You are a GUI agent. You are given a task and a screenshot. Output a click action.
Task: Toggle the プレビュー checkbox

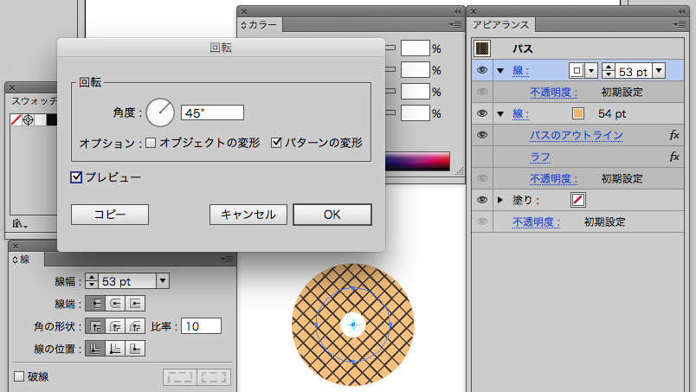click(76, 177)
